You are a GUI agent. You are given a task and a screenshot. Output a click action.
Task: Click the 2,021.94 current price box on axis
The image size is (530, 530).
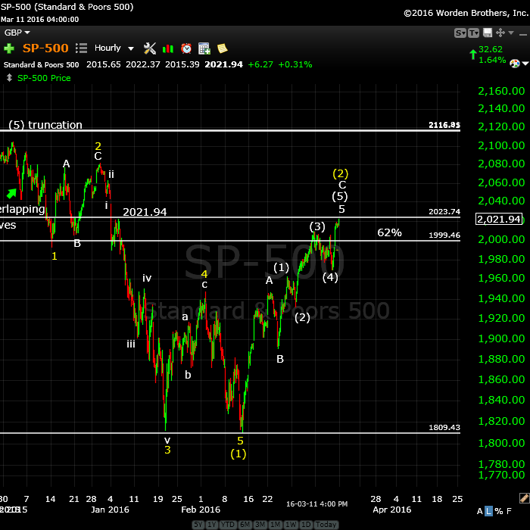click(499, 219)
